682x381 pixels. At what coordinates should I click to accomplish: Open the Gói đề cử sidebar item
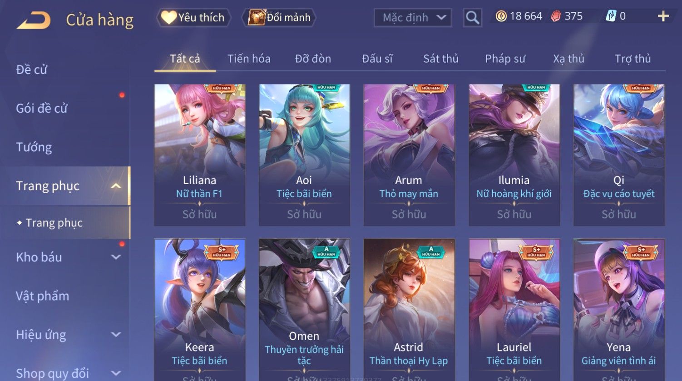click(x=42, y=108)
